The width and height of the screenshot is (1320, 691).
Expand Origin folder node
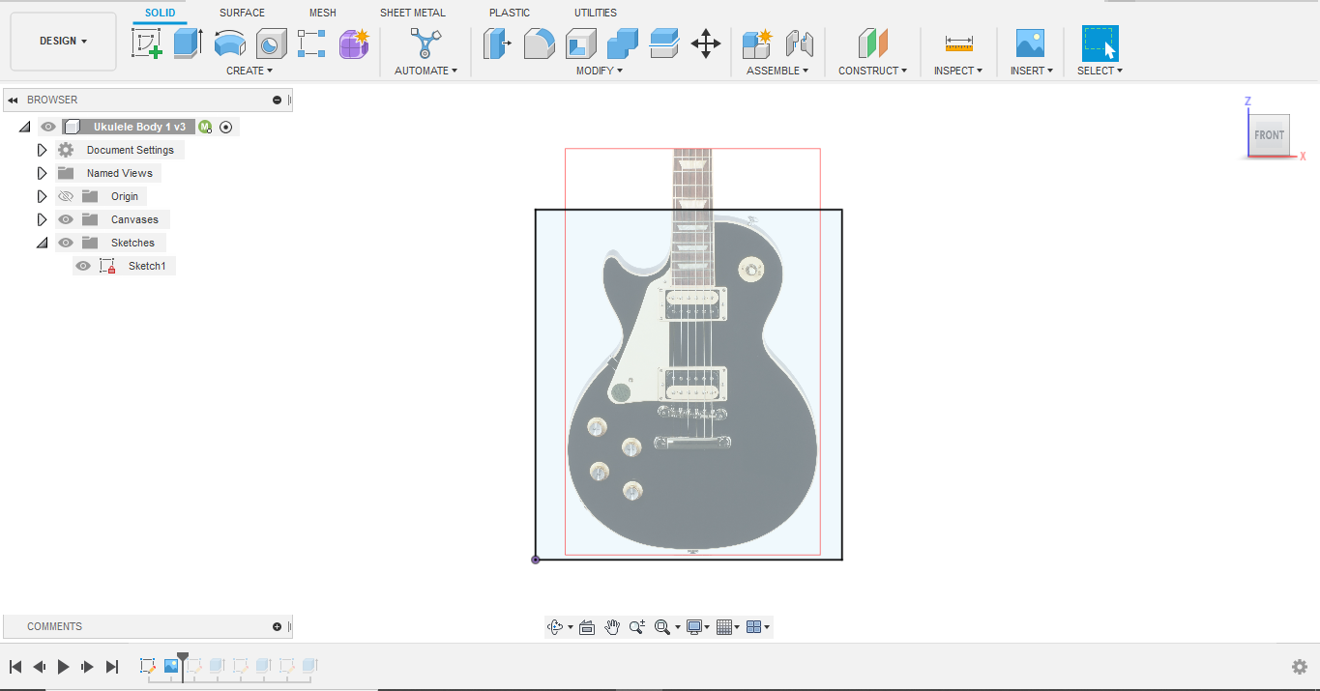pos(42,196)
